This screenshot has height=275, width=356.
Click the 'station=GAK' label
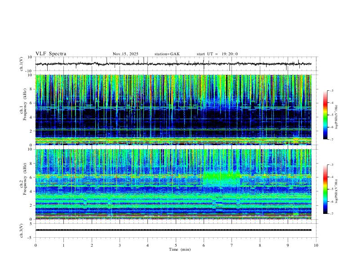pyautogui.click(x=167, y=54)
